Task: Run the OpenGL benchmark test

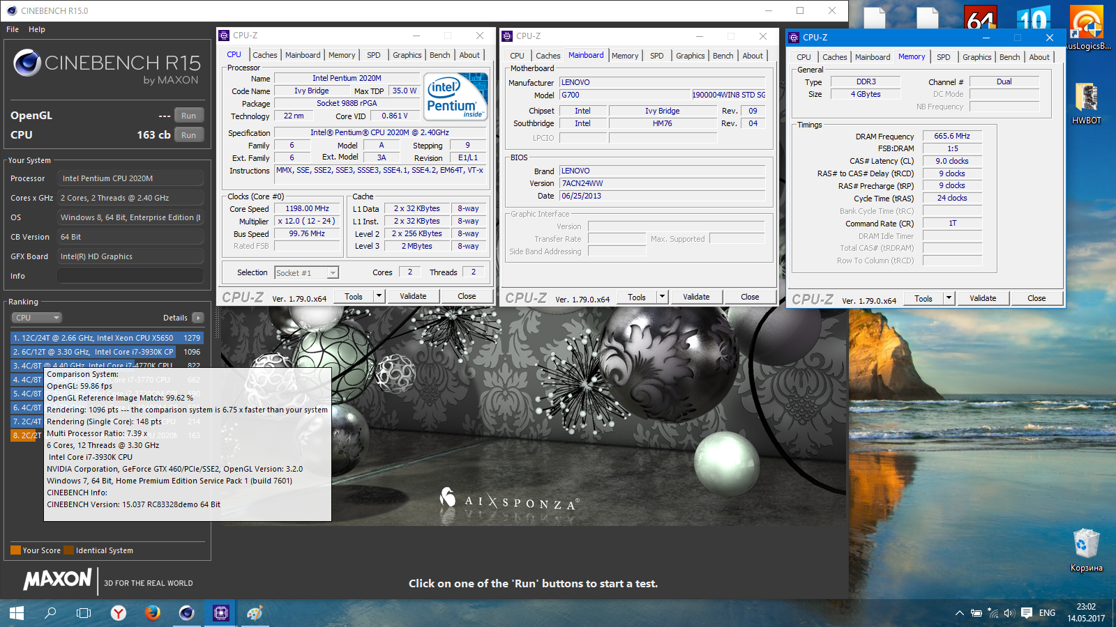Action: [x=188, y=116]
